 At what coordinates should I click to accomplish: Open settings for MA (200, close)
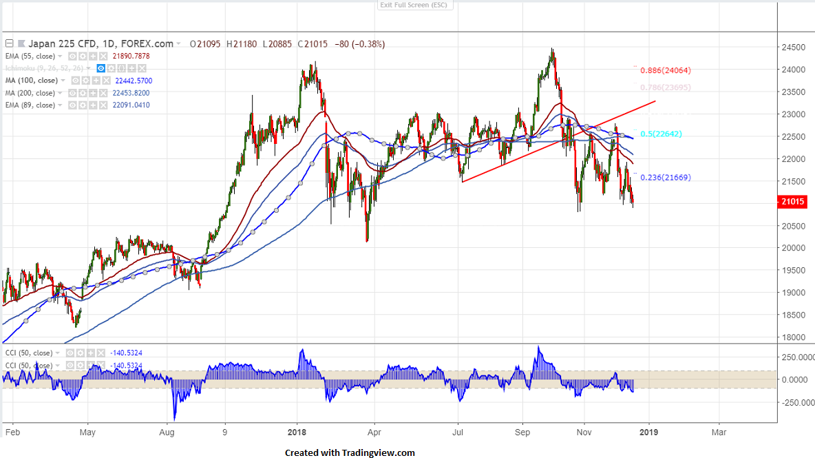pos(83,93)
